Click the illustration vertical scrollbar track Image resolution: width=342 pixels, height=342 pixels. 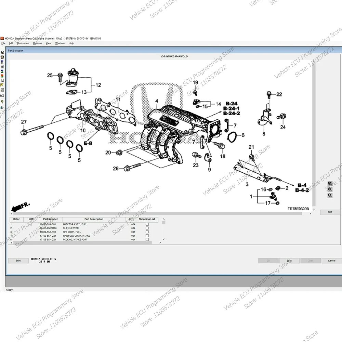coord(314,135)
